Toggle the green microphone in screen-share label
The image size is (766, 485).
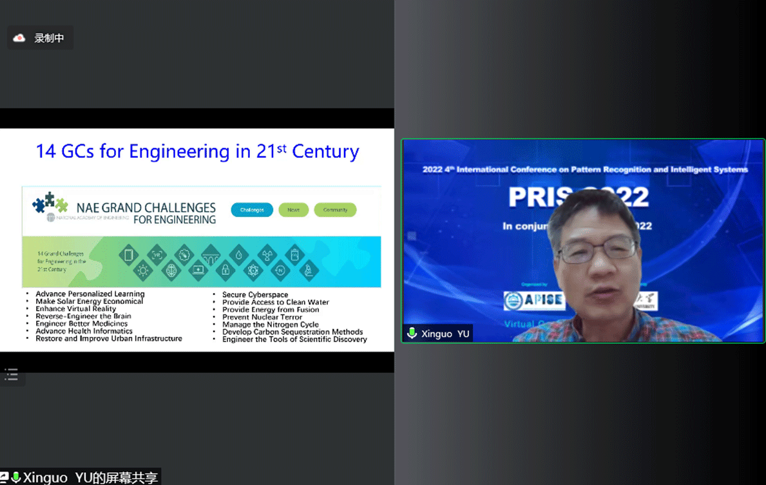(x=15, y=477)
